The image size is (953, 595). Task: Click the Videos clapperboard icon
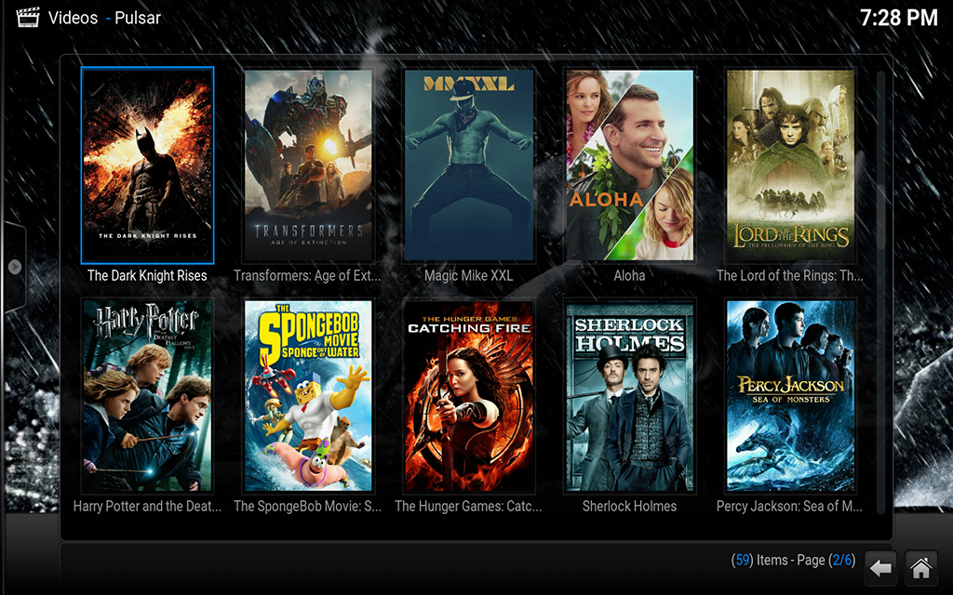(28, 17)
